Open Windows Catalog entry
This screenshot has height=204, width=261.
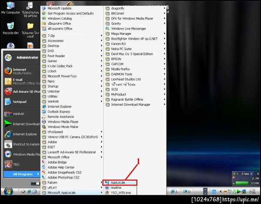point(72,18)
